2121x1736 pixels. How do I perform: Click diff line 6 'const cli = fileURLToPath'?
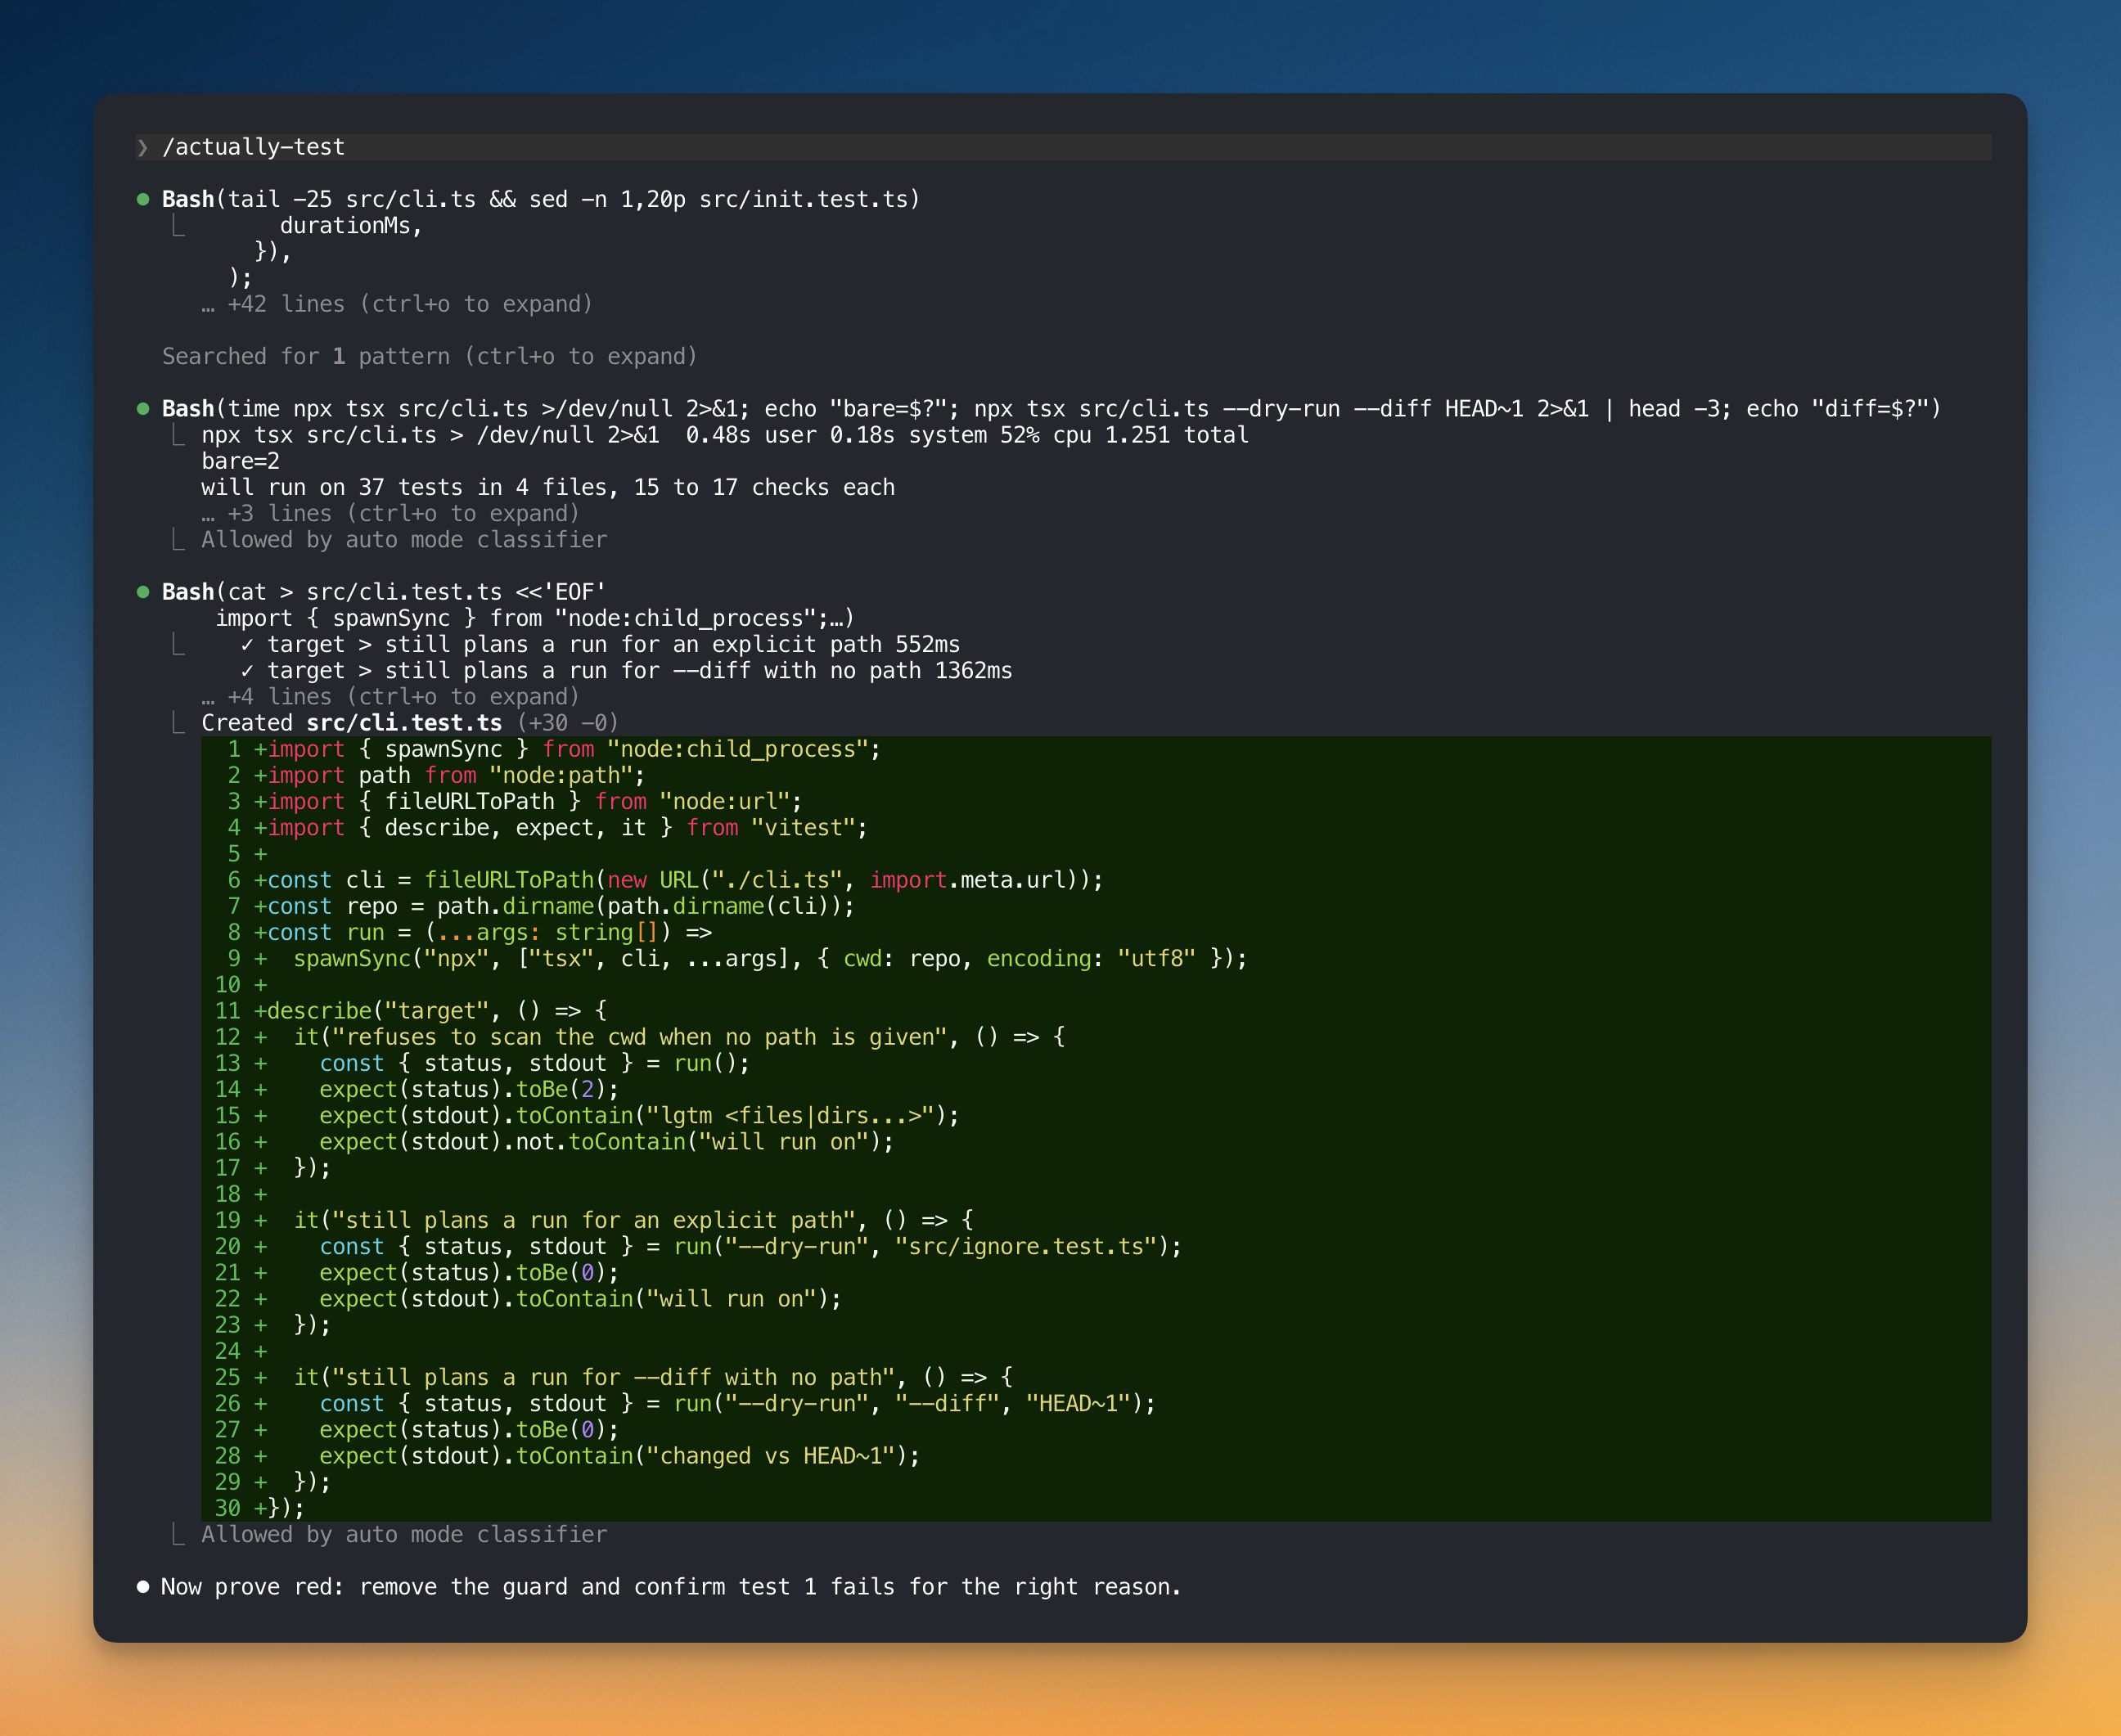coord(1096,880)
